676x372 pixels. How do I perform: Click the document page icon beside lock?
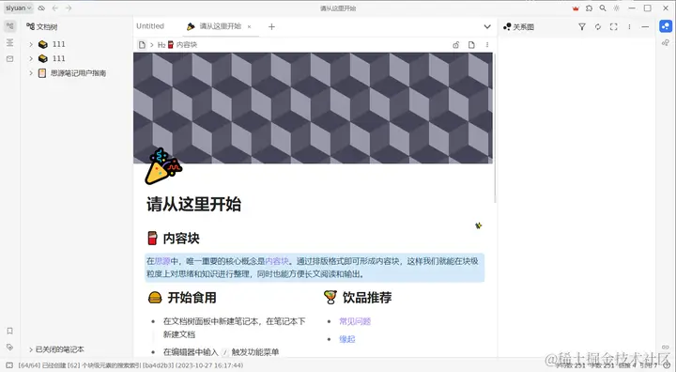click(471, 45)
